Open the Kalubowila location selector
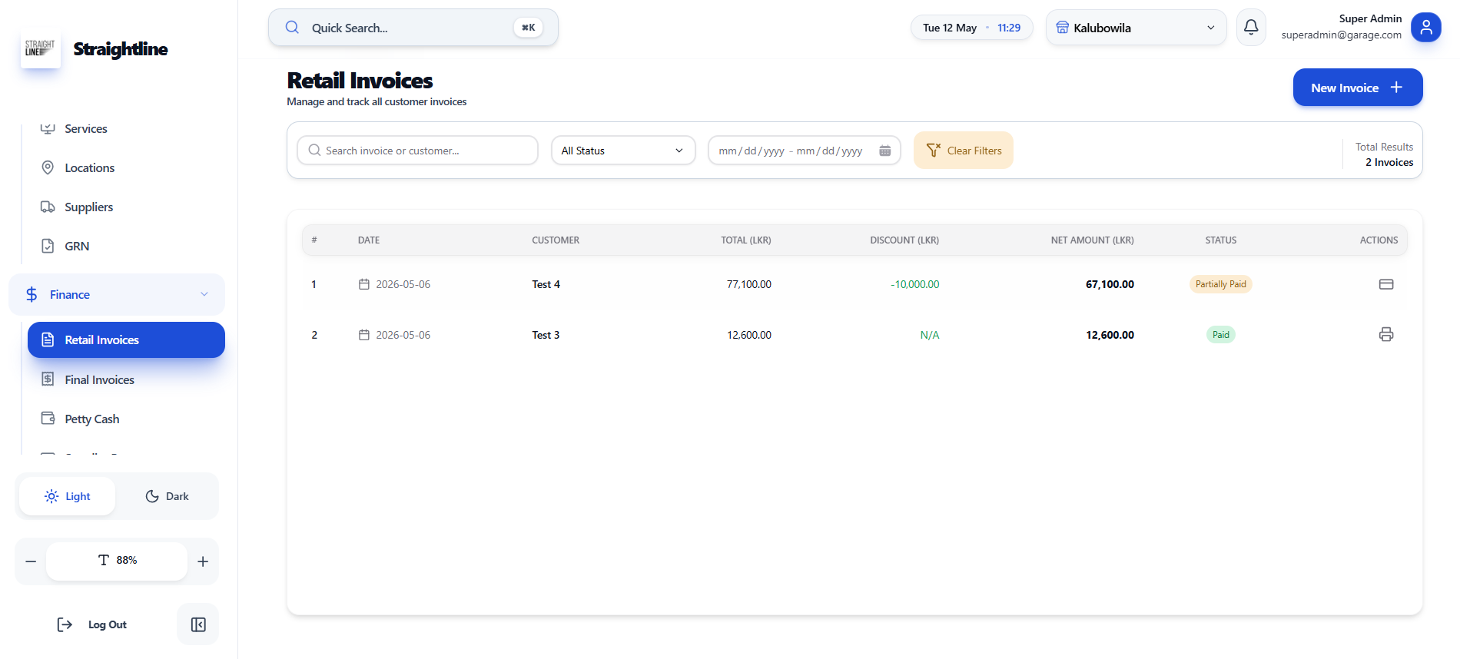 1136,28
